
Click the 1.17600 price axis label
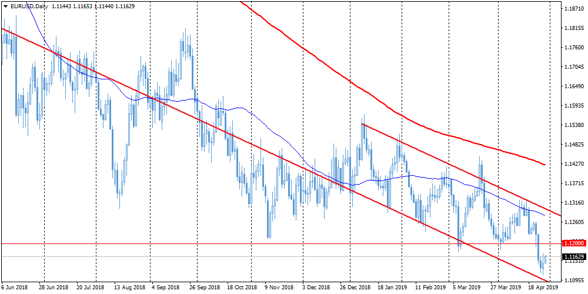(574, 48)
